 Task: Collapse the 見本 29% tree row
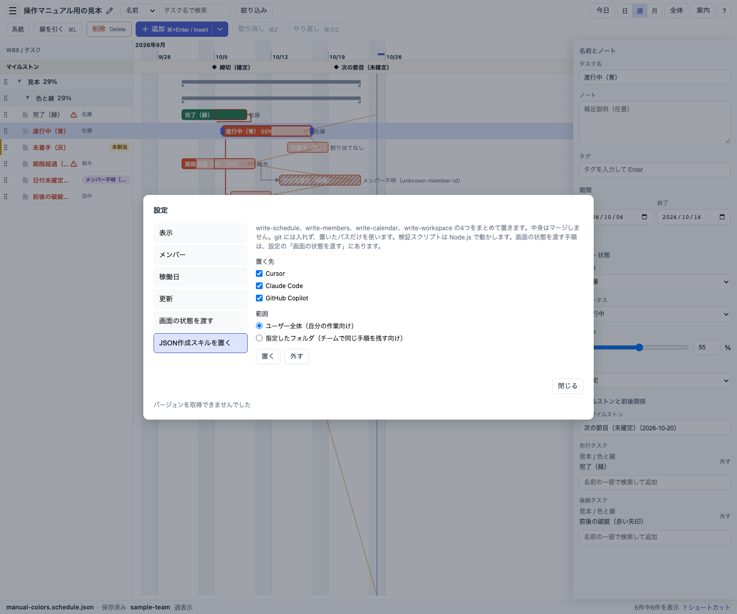coord(19,81)
